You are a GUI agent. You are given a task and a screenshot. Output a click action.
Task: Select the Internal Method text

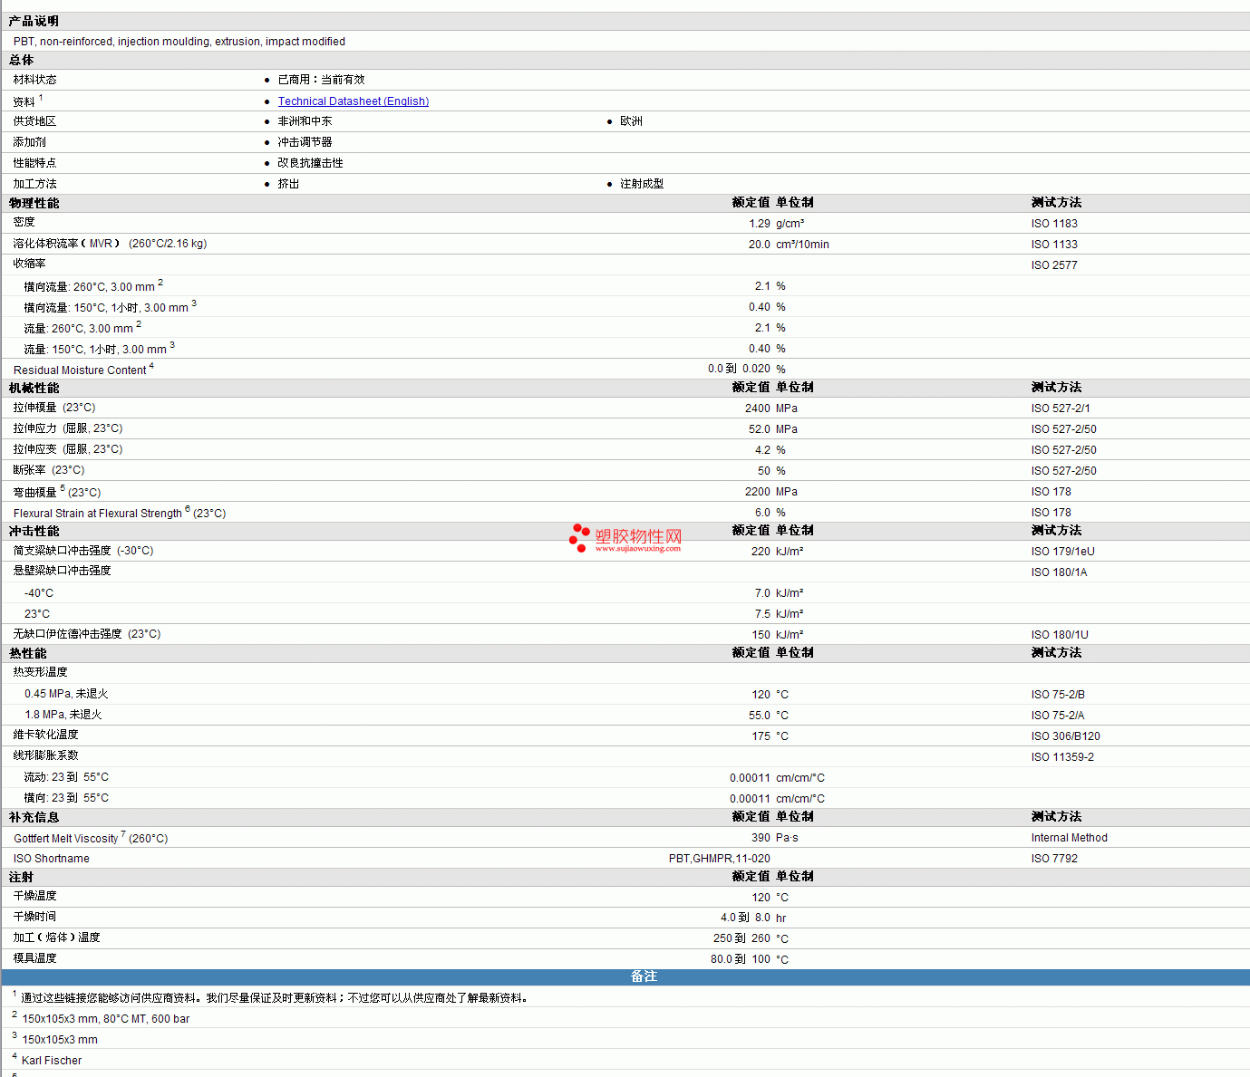1069,838
